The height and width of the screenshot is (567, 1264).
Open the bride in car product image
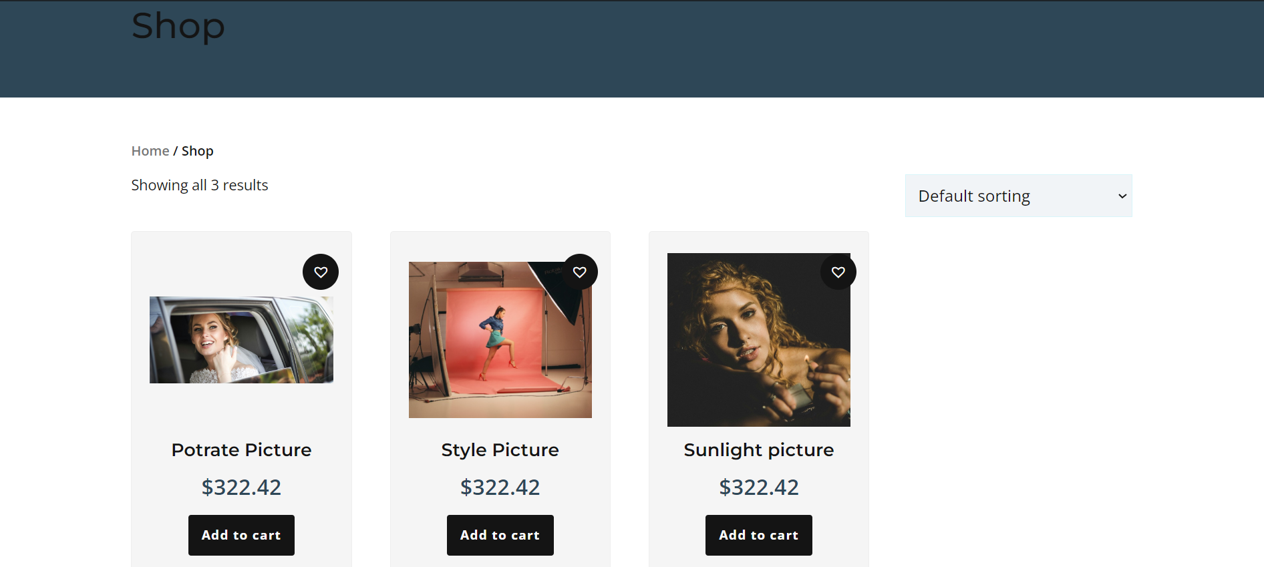[241, 340]
